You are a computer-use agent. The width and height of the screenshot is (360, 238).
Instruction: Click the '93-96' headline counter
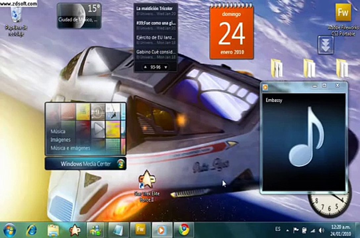155,67
